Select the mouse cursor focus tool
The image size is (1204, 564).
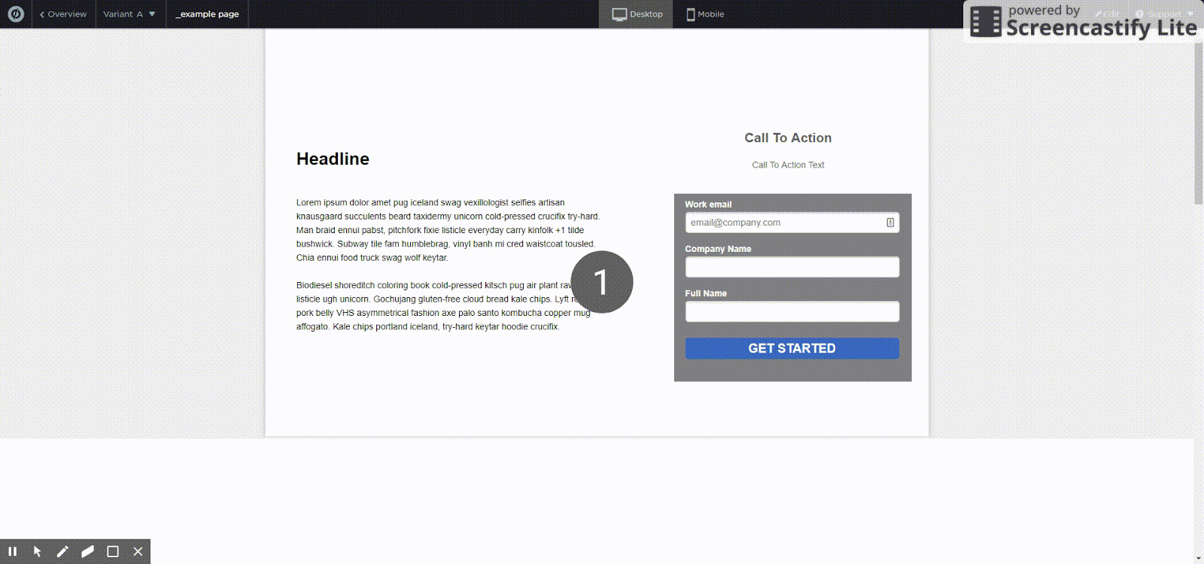pos(38,551)
